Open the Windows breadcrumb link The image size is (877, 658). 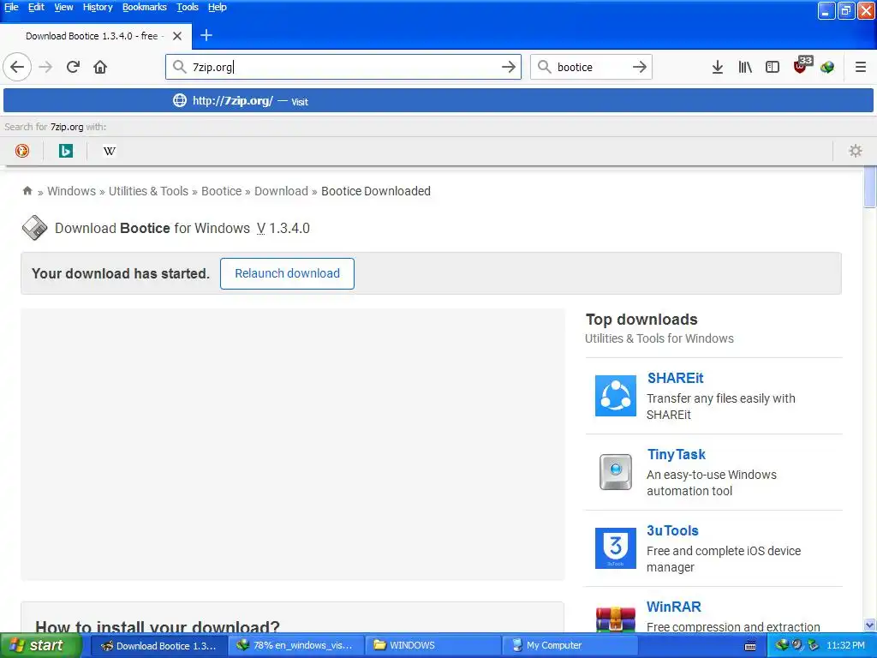[72, 191]
